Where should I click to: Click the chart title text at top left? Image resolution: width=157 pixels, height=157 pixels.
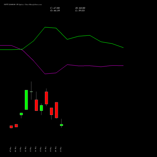(23, 4)
